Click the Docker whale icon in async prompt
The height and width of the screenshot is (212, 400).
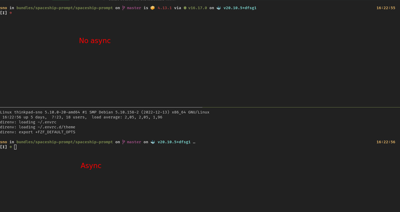(x=153, y=142)
